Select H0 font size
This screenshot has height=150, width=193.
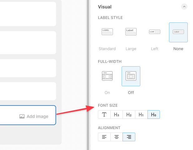[153, 115]
